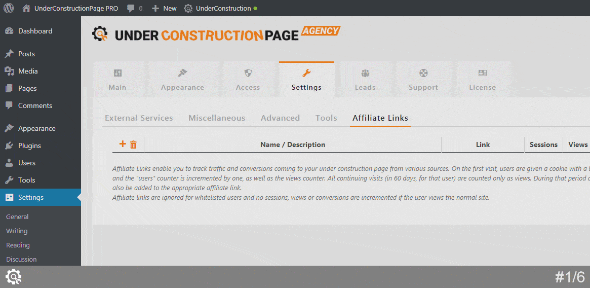The width and height of the screenshot is (590, 288).
Task: Click the trash delete affiliate links icon
Action: (x=133, y=145)
